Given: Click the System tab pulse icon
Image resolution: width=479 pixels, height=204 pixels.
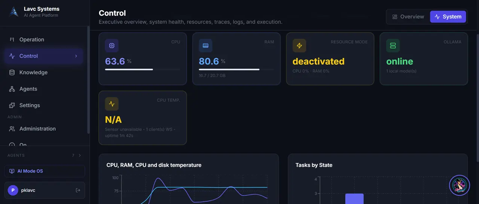Looking at the screenshot, I should coord(437,17).
